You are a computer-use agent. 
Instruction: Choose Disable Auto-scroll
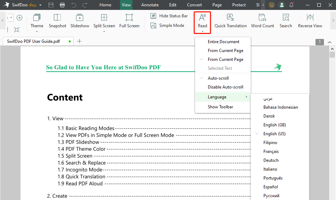tap(223, 87)
